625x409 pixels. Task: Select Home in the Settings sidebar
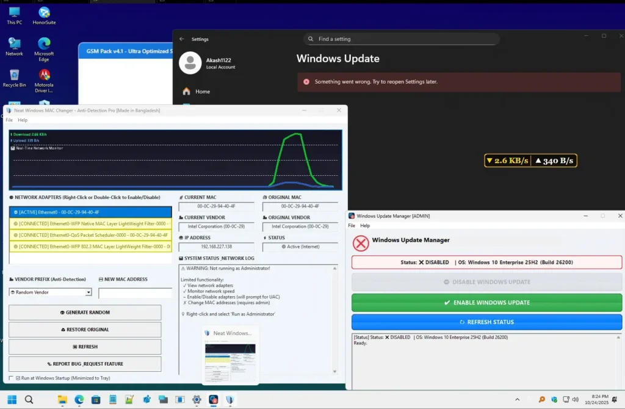(203, 91)
